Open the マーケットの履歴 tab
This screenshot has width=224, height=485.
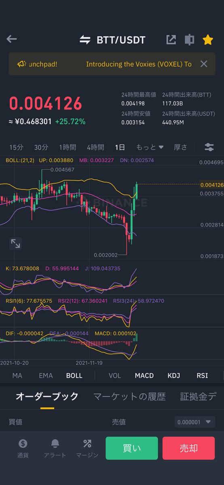tap(129, 396)
